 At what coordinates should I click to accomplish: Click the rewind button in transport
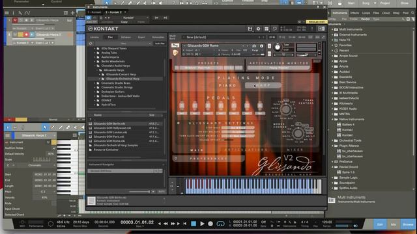[x=165, y=224]
